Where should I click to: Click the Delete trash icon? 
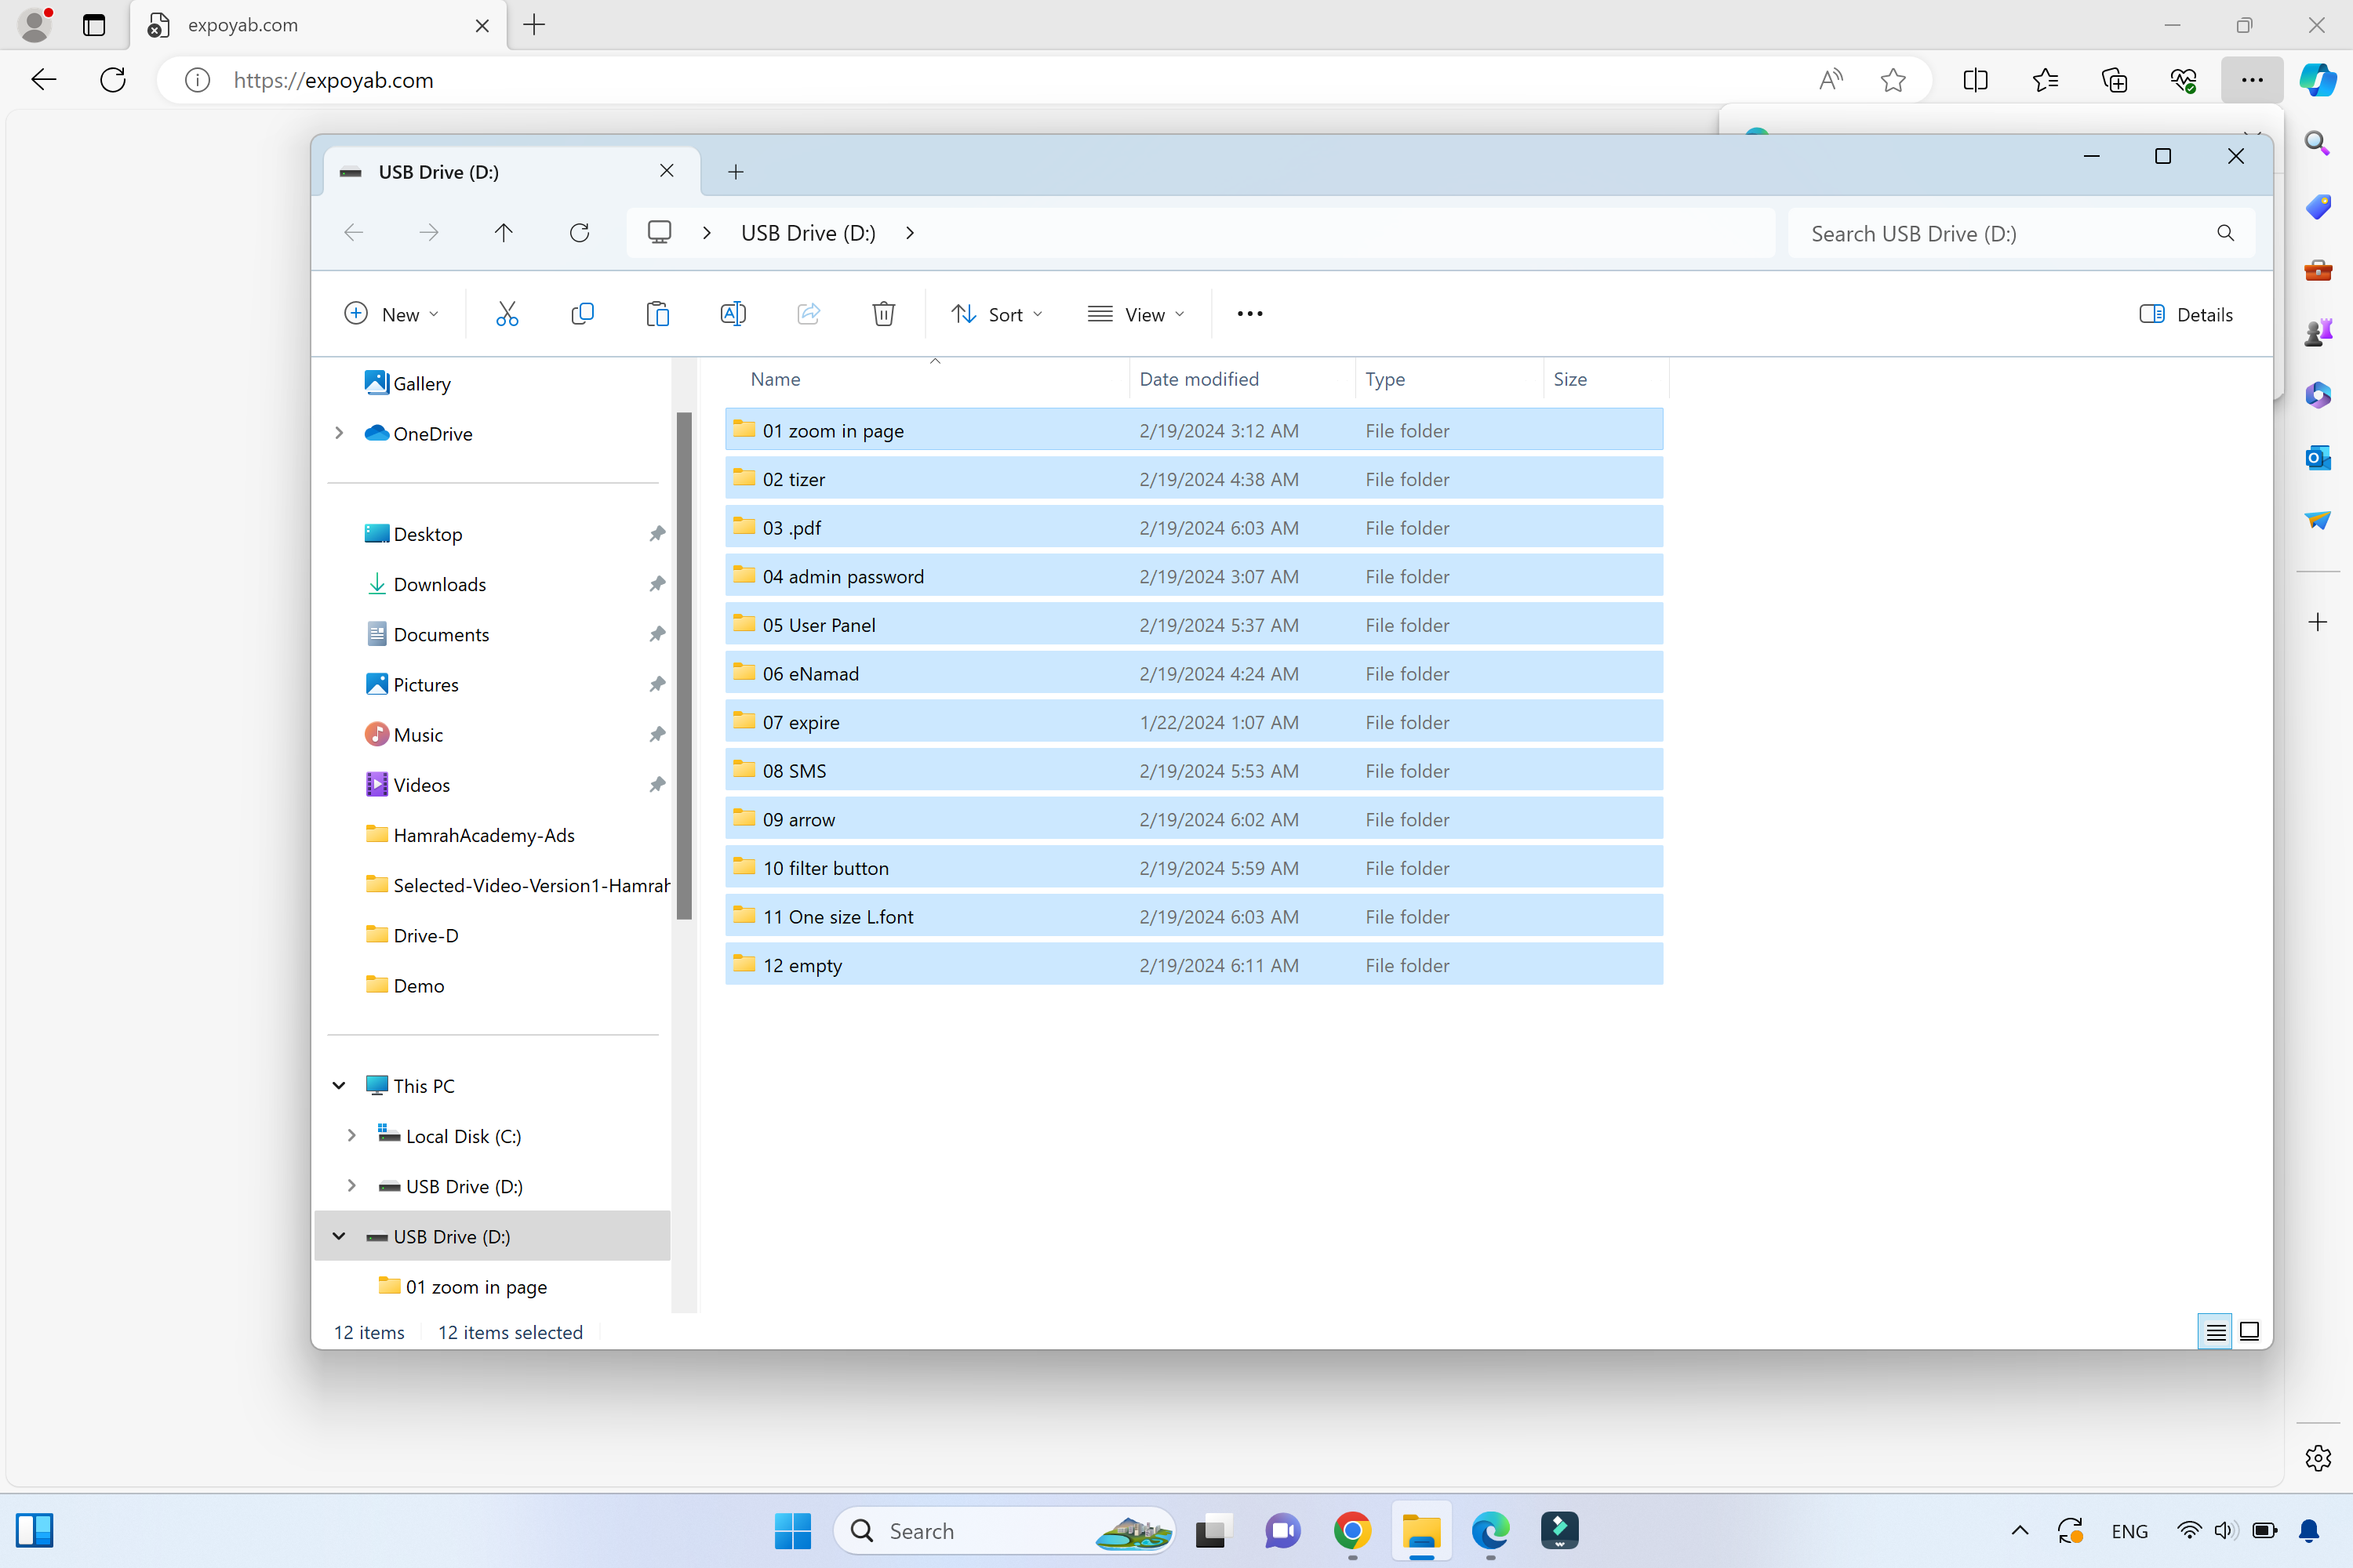point(883,314)
